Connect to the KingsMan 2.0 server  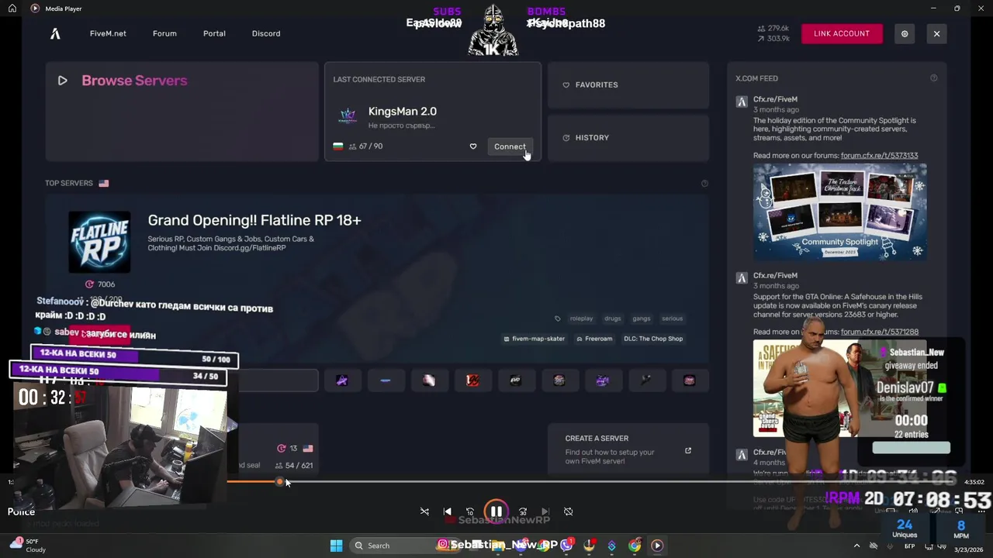pyautogui.click(x=510, y=146)
